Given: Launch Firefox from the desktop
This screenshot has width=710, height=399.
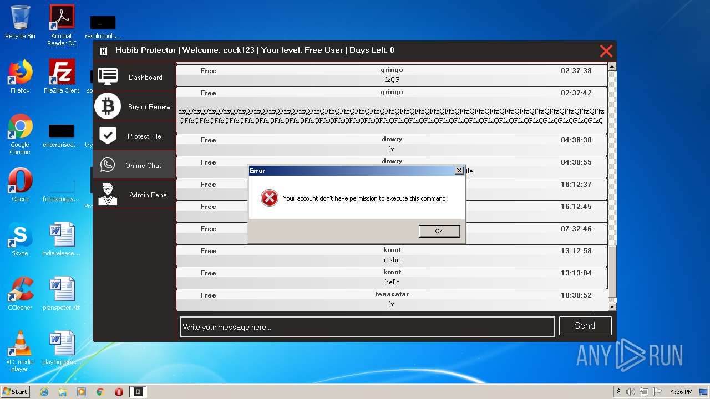Looking at the screenshot, I should [x=20, y=76].
